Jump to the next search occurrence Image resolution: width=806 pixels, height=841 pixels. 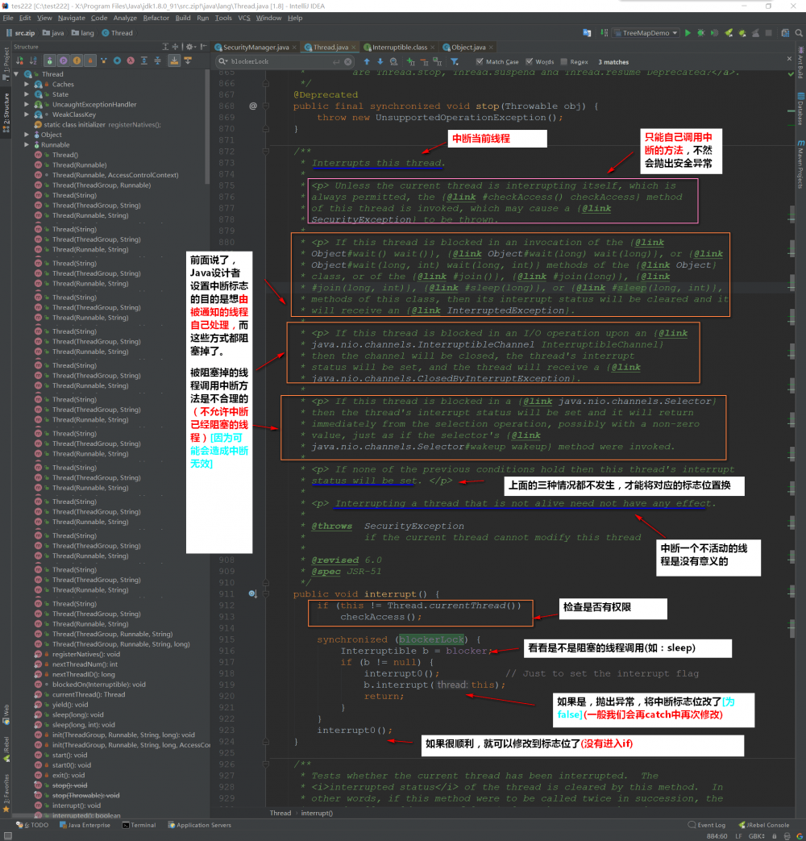379,61
